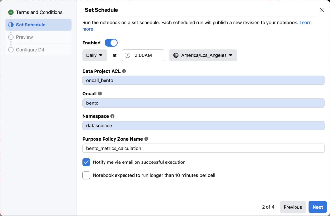
Task: Close the Set Schedule dialog
Action: click(322, 10)
